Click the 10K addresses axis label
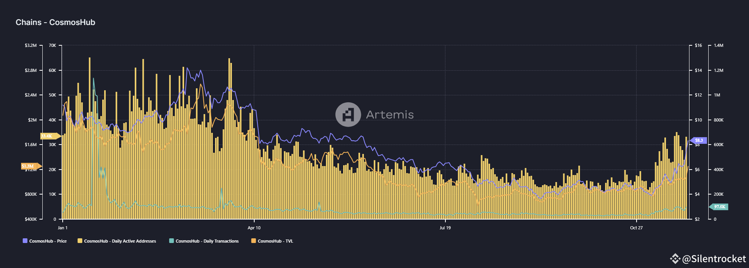 (52, 194)
